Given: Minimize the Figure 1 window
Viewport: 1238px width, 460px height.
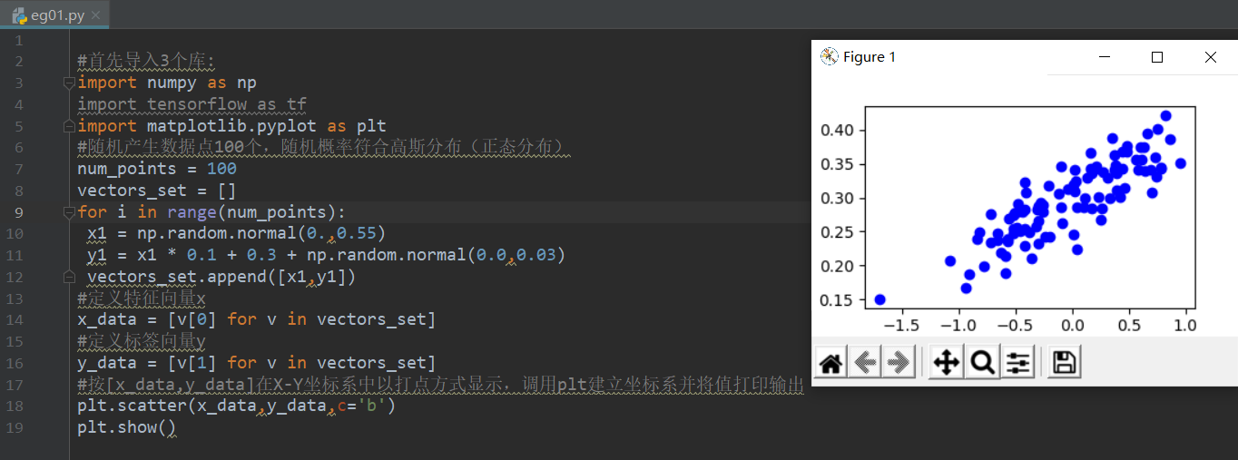Looking at the screenshot, I should click(1105, 57).
